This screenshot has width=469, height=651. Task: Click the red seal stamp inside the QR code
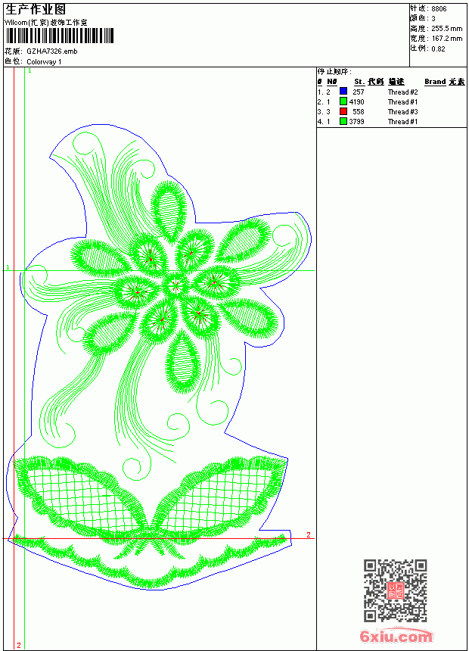pos(396,590)
